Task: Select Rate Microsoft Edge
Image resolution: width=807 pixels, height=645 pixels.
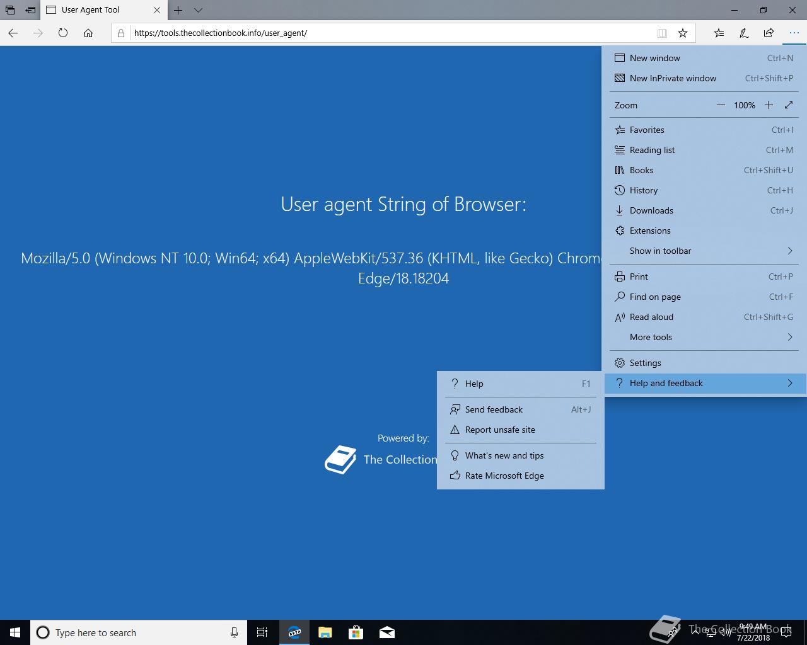Action: pos(521,476)
